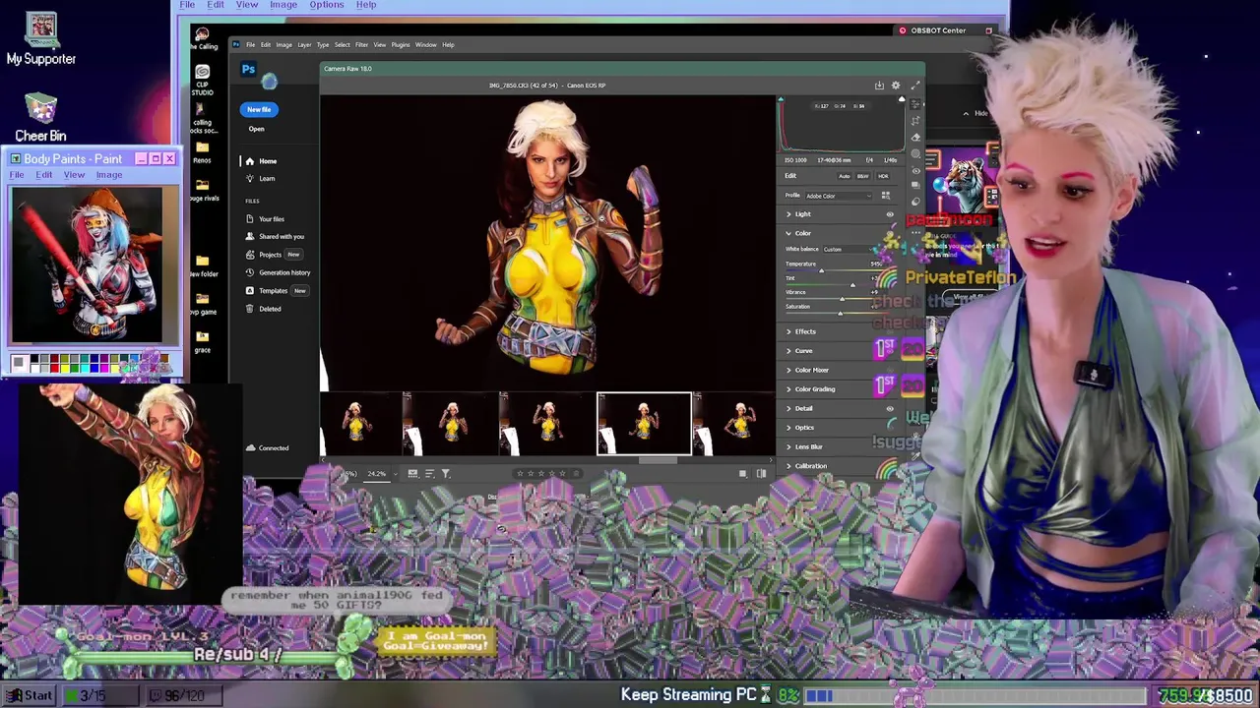
Task: Open the Renos desktop folder
Action: [202, 151]
